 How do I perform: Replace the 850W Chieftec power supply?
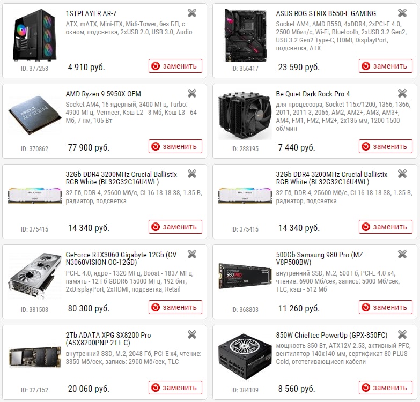tap(386, 388)
